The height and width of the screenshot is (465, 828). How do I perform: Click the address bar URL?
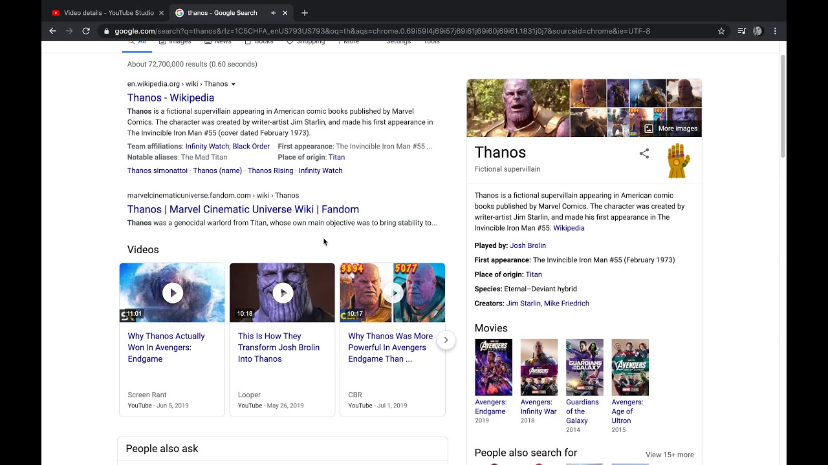pos(382,31)
